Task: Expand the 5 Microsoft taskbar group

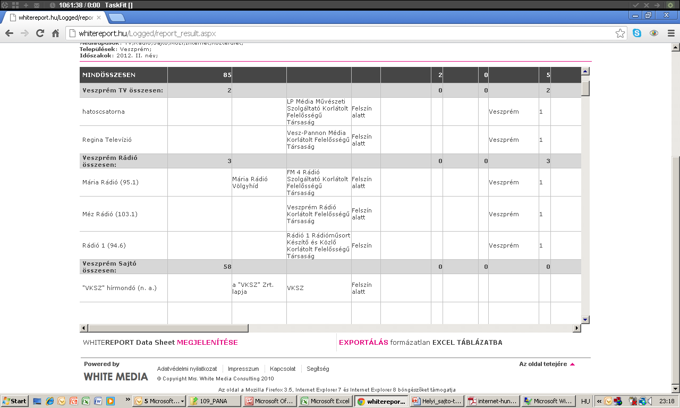Action: tap(159, 401)
